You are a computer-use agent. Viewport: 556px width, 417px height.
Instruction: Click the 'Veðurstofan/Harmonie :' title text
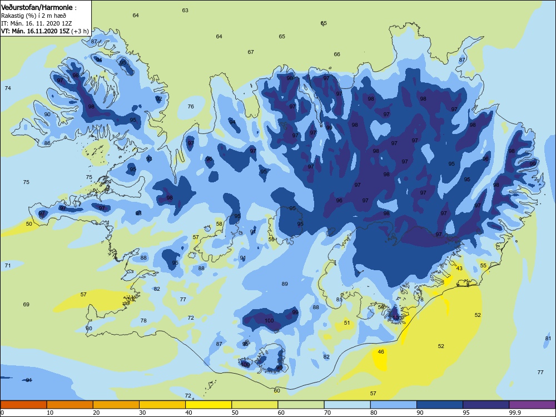pyautogui.click(x=39, y=7)
